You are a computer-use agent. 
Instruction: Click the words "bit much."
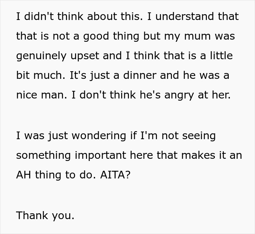[38, 76]
